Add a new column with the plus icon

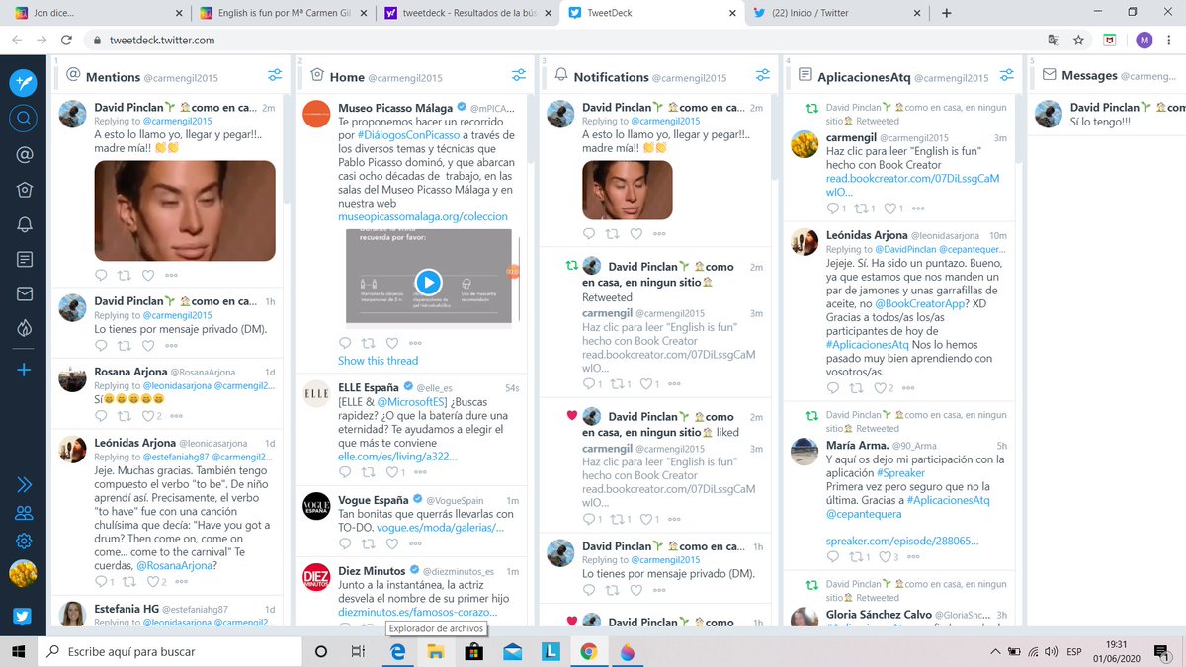pos(24,370)
